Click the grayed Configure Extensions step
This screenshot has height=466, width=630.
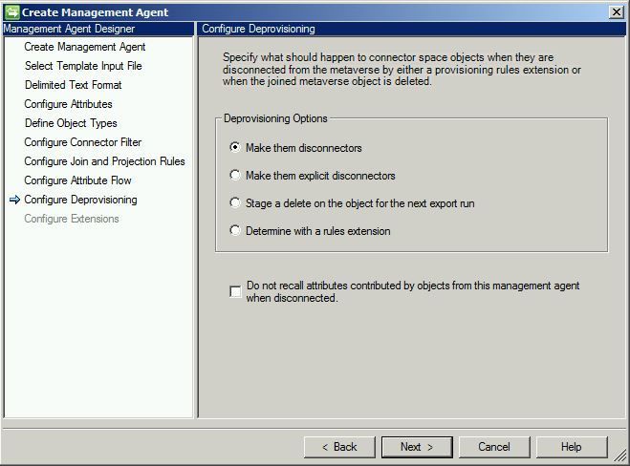[72, 219]
